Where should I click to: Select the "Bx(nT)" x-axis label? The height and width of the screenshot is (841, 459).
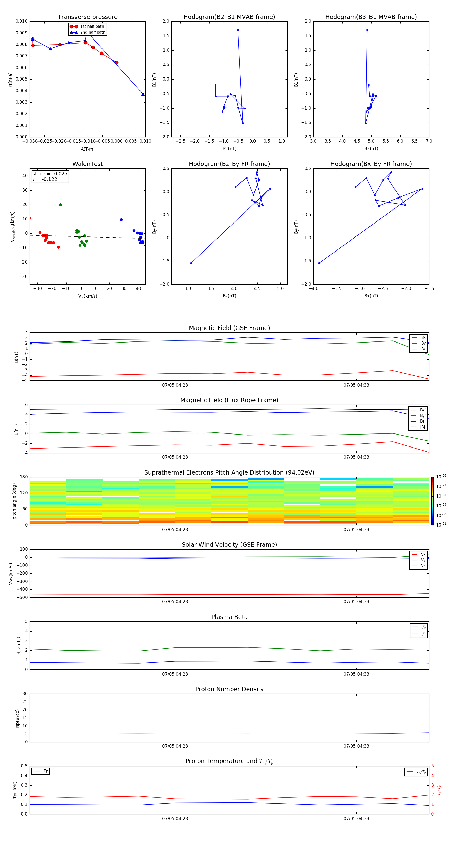coord(371,296)
